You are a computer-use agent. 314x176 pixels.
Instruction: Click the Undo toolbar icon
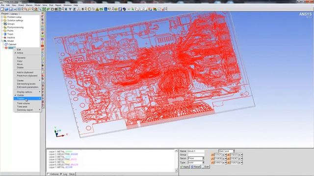click(25, 9)
